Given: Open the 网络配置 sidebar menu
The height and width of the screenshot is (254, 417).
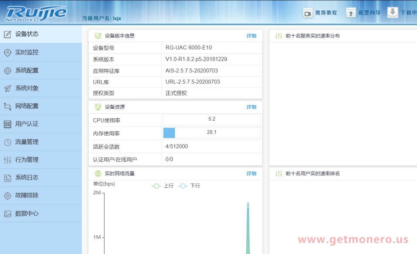Looking at the screenshot, I should (27, 106).
